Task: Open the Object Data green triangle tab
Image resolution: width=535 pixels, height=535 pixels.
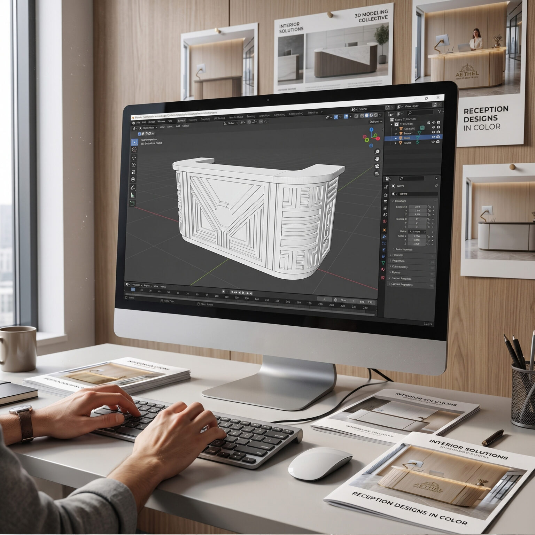Action: (x=383, y=263)
